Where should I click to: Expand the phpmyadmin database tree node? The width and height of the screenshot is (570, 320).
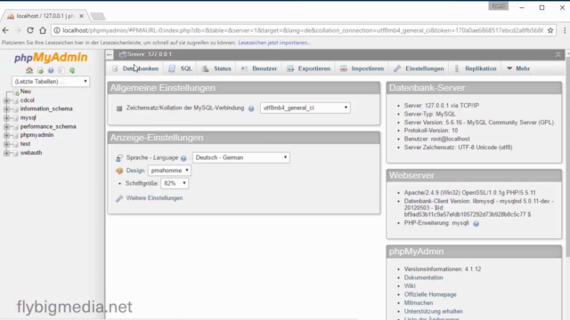(6, 135)
